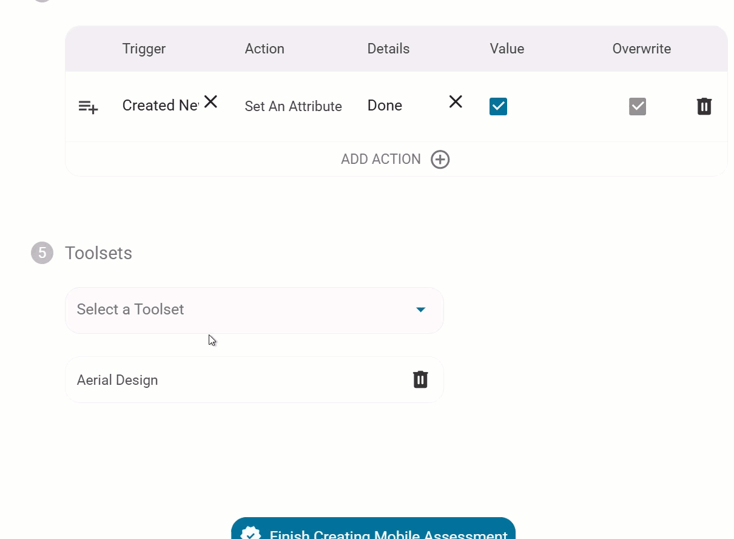Image resolution: width=734 pixels, height=539 pixels.
Task: Uncheck the Value checkbox
Action: 498,107
